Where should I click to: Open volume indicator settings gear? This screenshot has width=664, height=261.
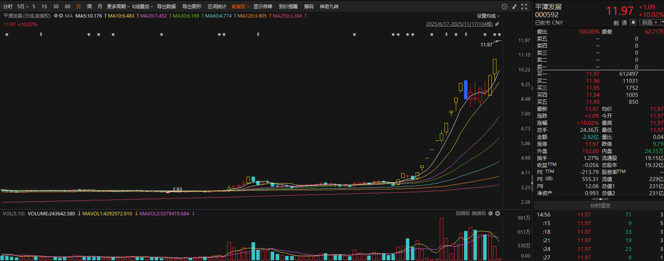(491, 213)
